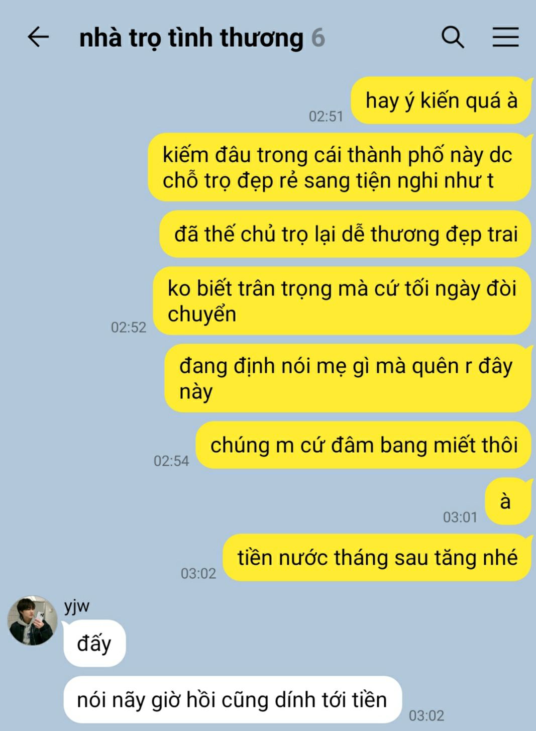Select message 'hay ý kiến quá à'
Image resolution: width=536 pixels, height=731 pixels.
coord(441,100)
